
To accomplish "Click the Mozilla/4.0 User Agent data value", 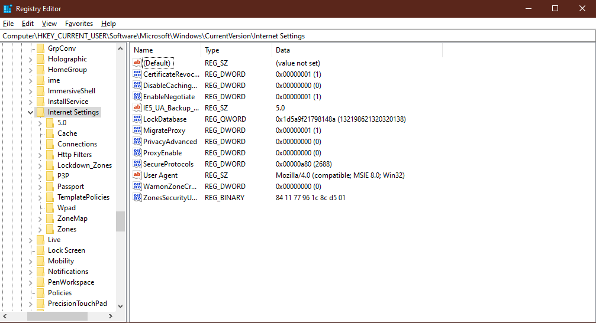I will tap(340, 175).
